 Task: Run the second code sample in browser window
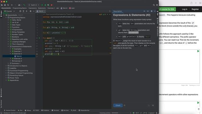point(198,103)
